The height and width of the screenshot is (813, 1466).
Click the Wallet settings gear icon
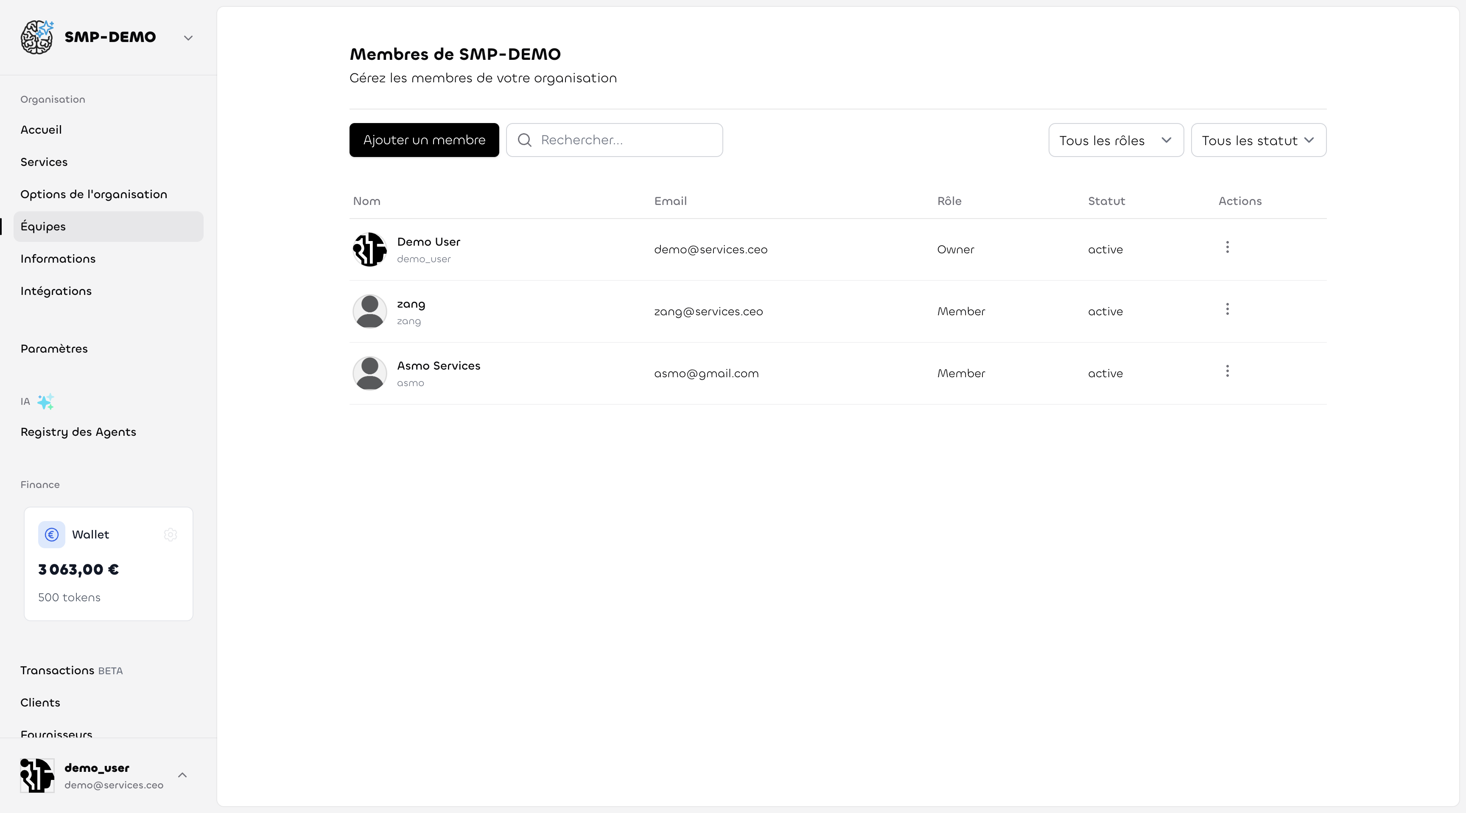click(x=170, y=535)
